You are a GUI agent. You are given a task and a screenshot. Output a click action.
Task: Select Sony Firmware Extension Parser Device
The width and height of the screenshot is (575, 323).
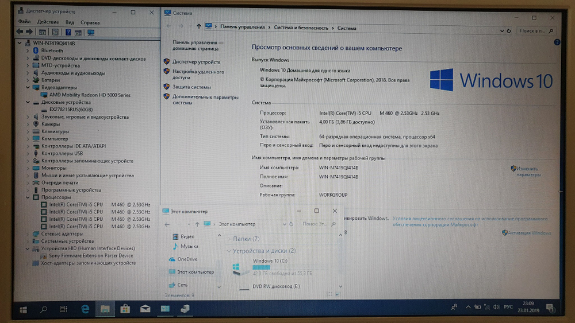pos(91,256)
